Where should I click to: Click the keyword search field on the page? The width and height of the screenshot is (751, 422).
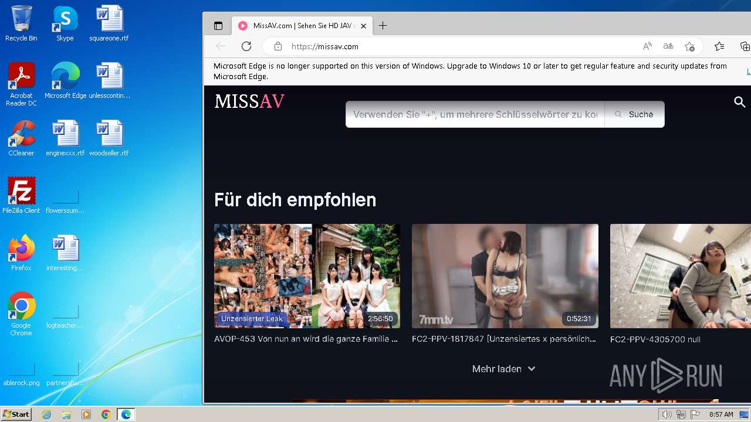pyautogui.click(x=475, y=114)
